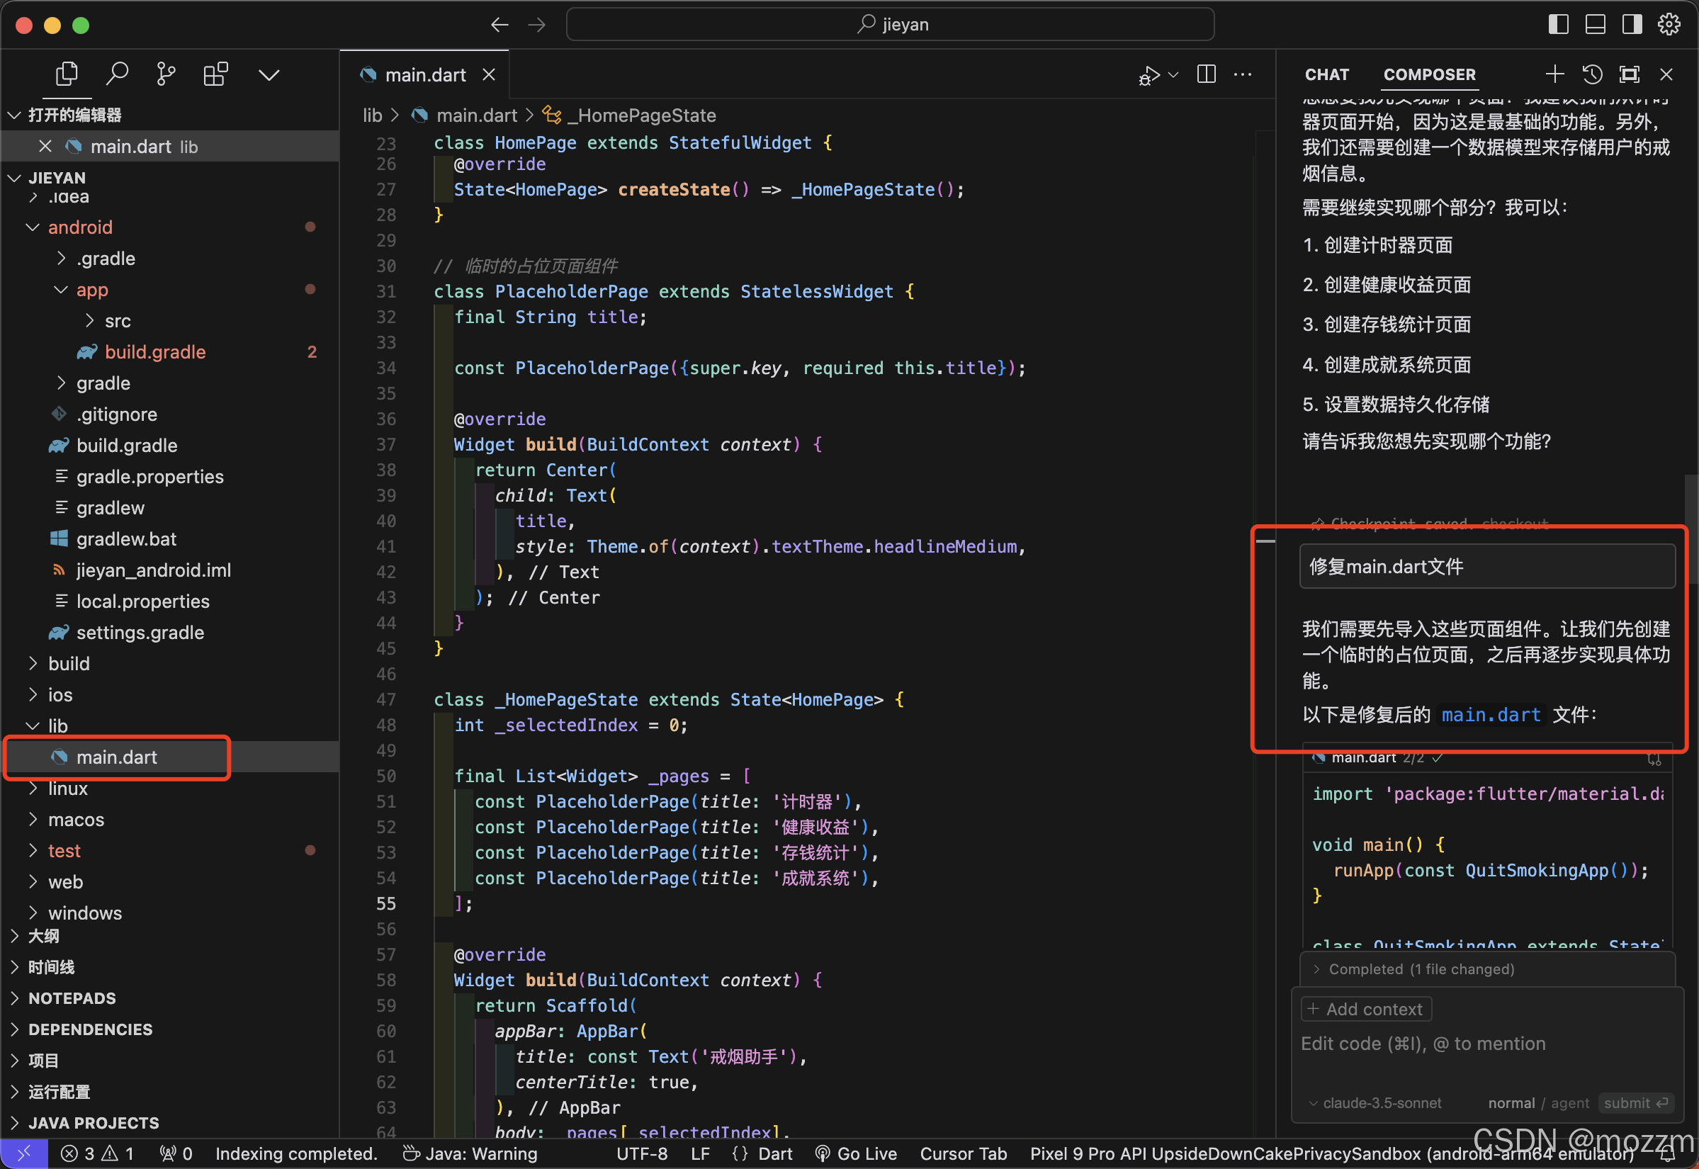Switch to the CHAT tab
Screen dimensions: 1699x1169
click(1326, 74)
